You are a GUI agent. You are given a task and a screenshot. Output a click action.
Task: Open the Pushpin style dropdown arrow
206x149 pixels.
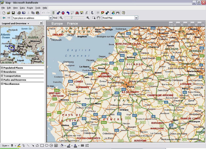click(x=15, y=146)
